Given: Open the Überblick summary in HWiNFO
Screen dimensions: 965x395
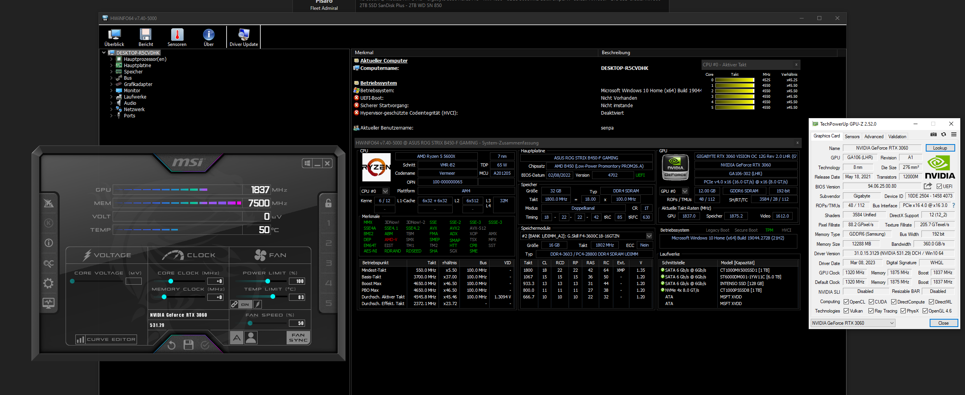Looking at the screenshot, I should pyautogui.click(x=114, y=38).
